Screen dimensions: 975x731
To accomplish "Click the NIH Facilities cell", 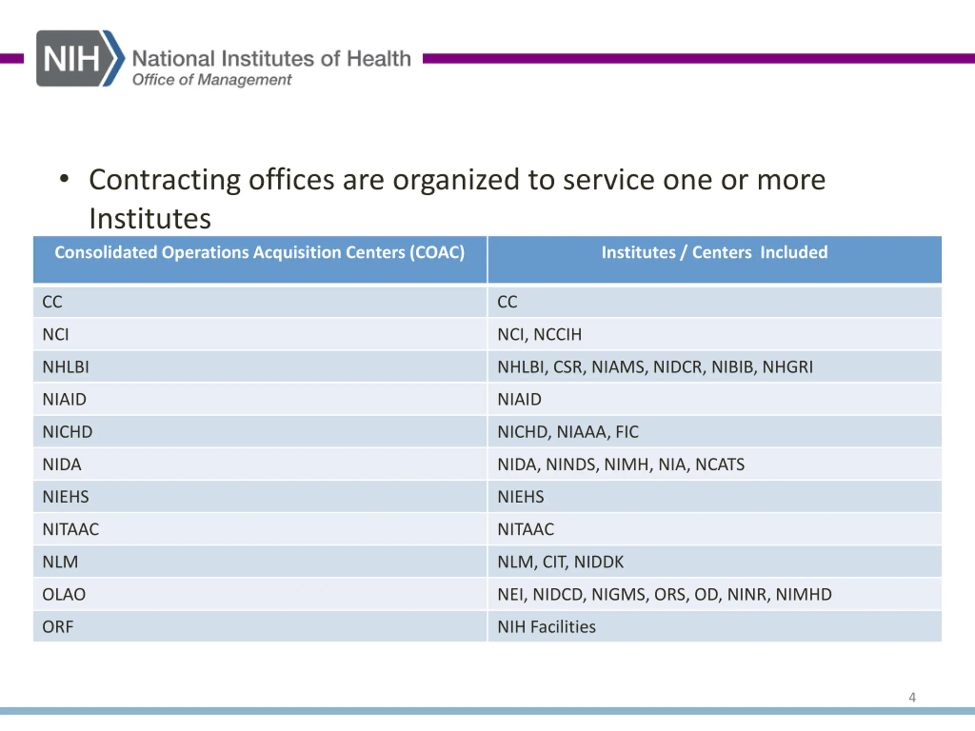I will tap(547, 627).
